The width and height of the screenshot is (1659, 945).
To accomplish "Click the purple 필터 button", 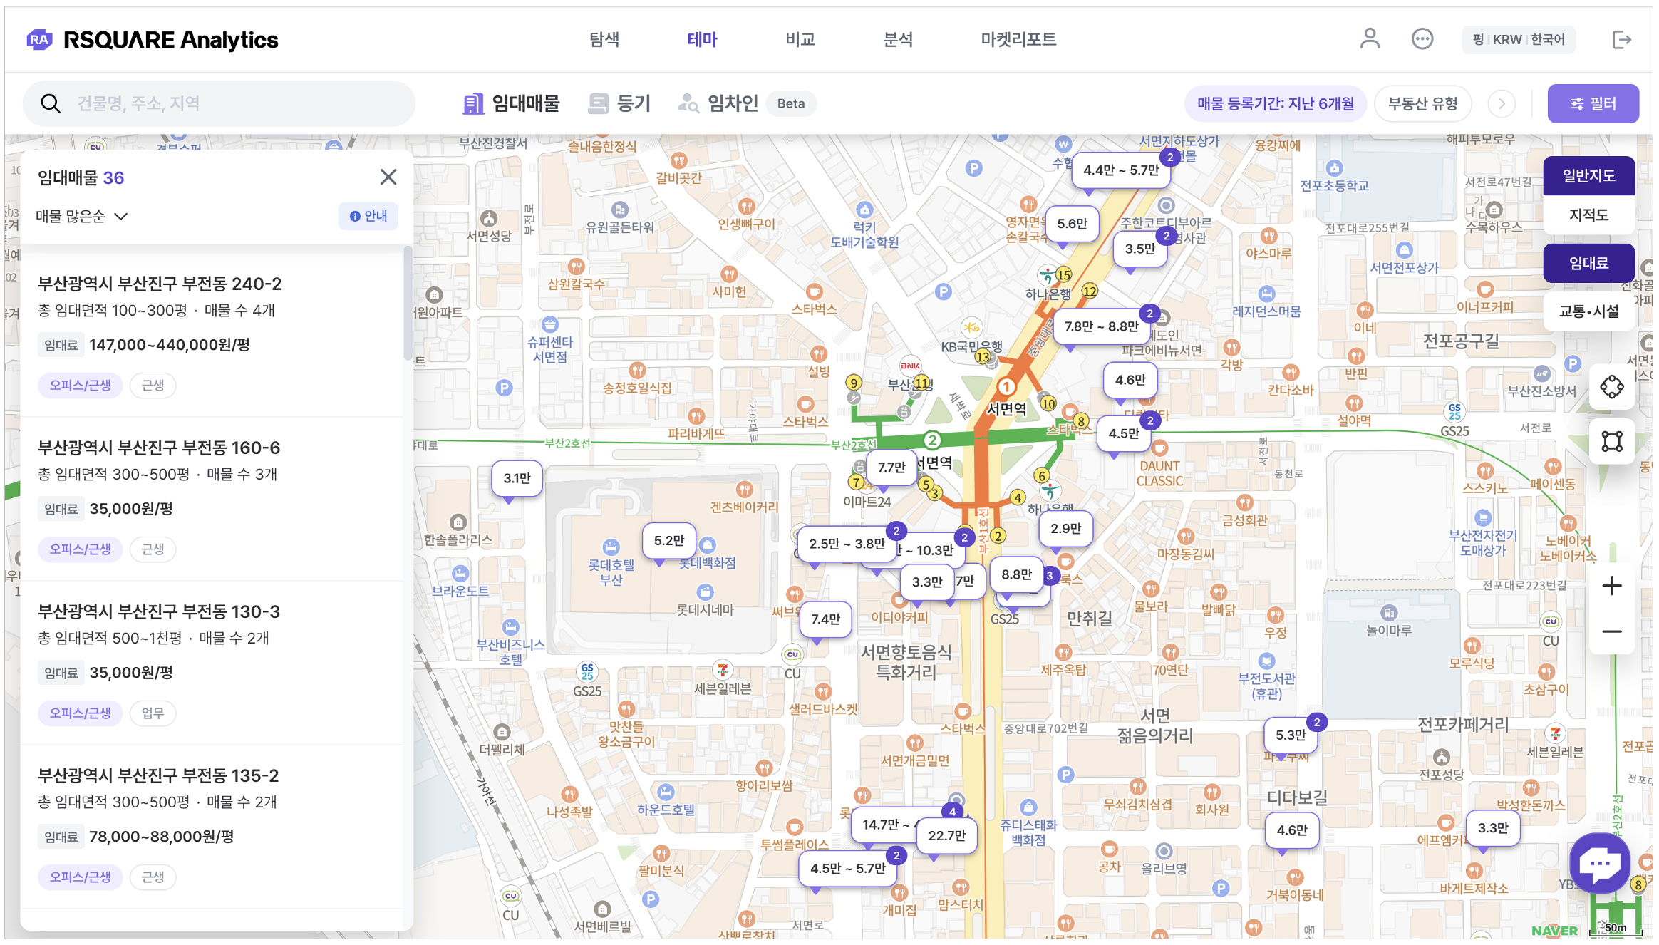I will [x=1593, y=104].
